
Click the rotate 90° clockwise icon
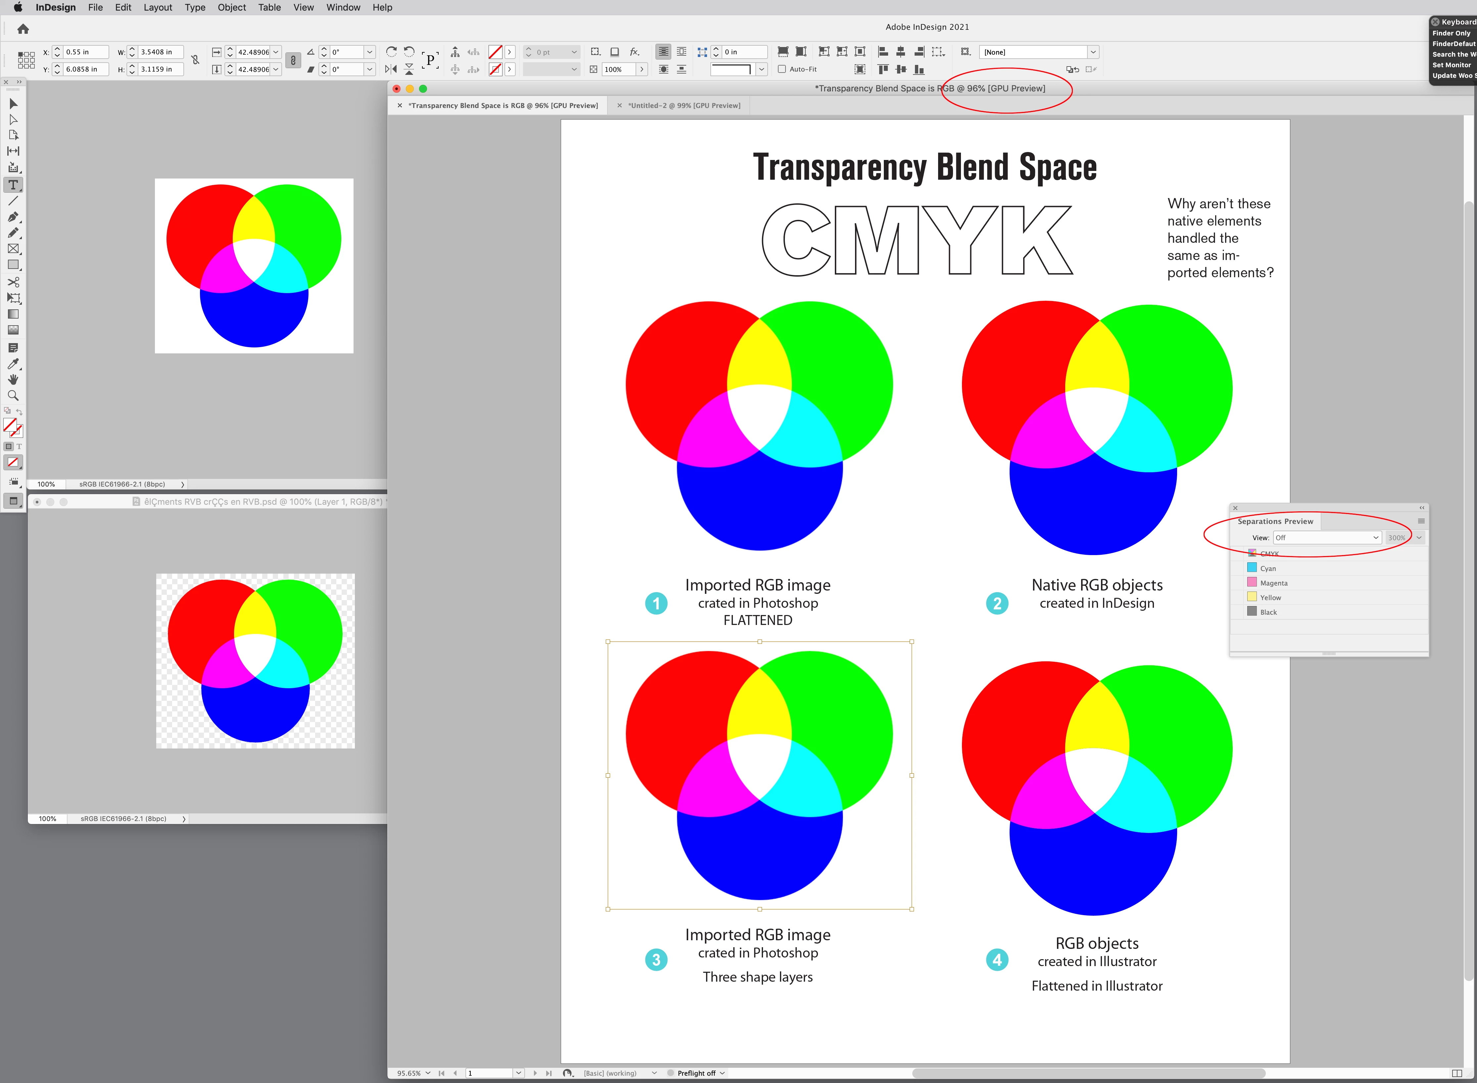point(391,52)
